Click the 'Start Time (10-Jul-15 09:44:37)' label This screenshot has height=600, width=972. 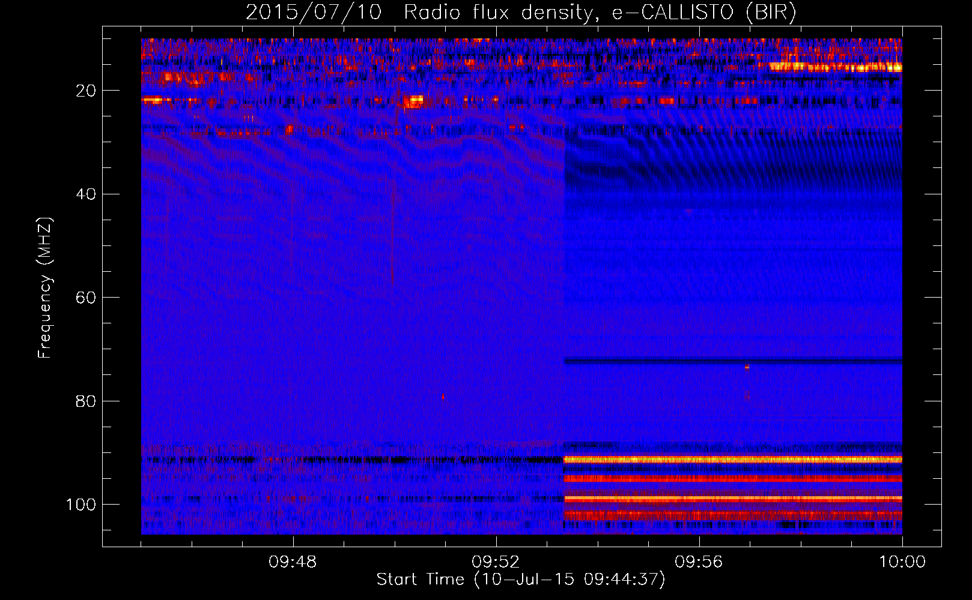521,580
